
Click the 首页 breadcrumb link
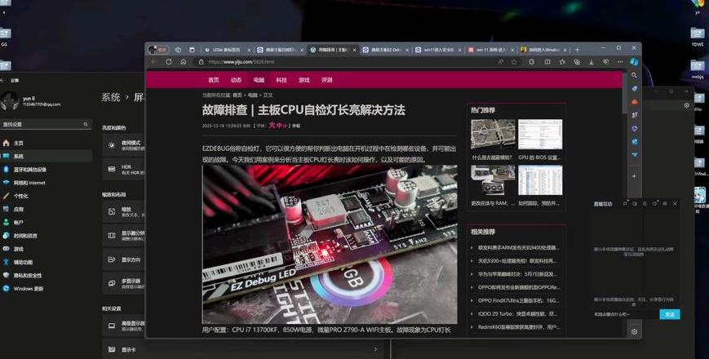(x=237, y=95)
